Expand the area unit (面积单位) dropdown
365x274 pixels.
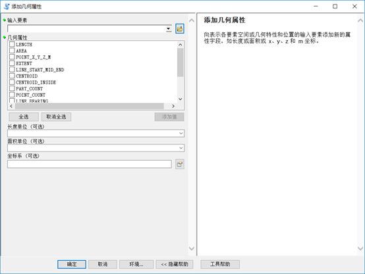(x=181, y=148)
